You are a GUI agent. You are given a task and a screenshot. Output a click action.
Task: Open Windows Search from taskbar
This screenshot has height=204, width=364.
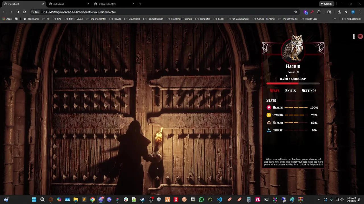pos(42,199)
